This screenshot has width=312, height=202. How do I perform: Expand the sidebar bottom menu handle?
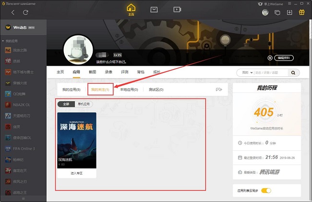[x=23, y=198]
